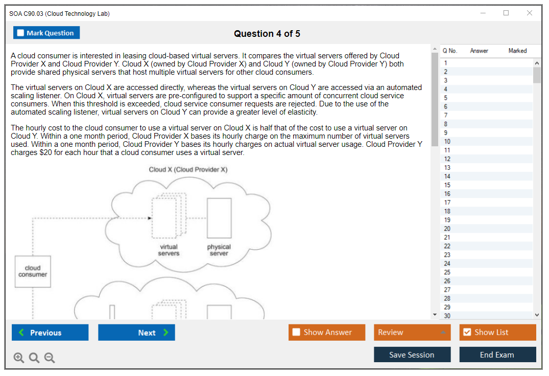Tick the Mark Question checkbox

coord(21,33)
